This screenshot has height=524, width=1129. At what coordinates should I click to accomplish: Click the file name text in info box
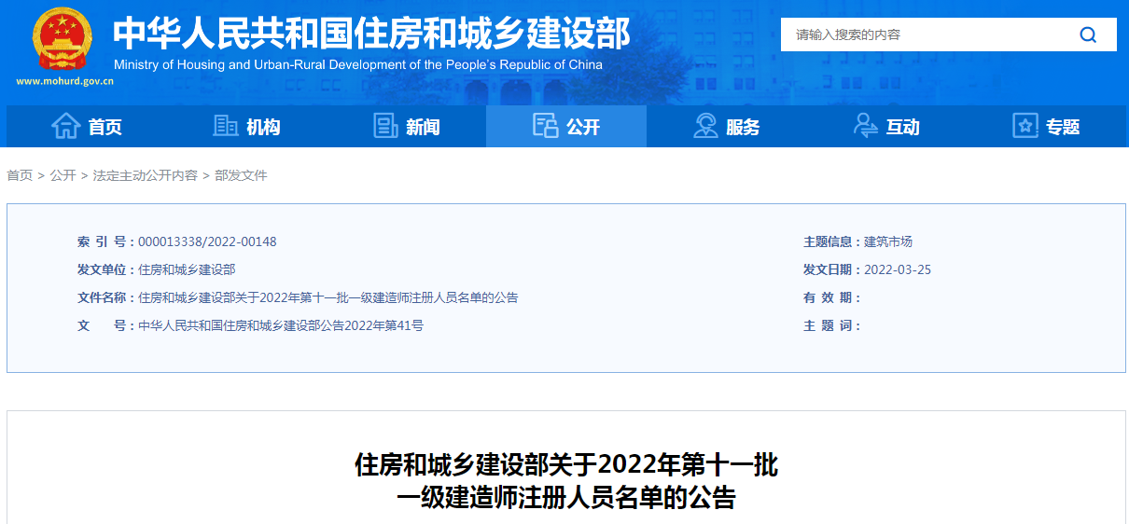(328, 297)
